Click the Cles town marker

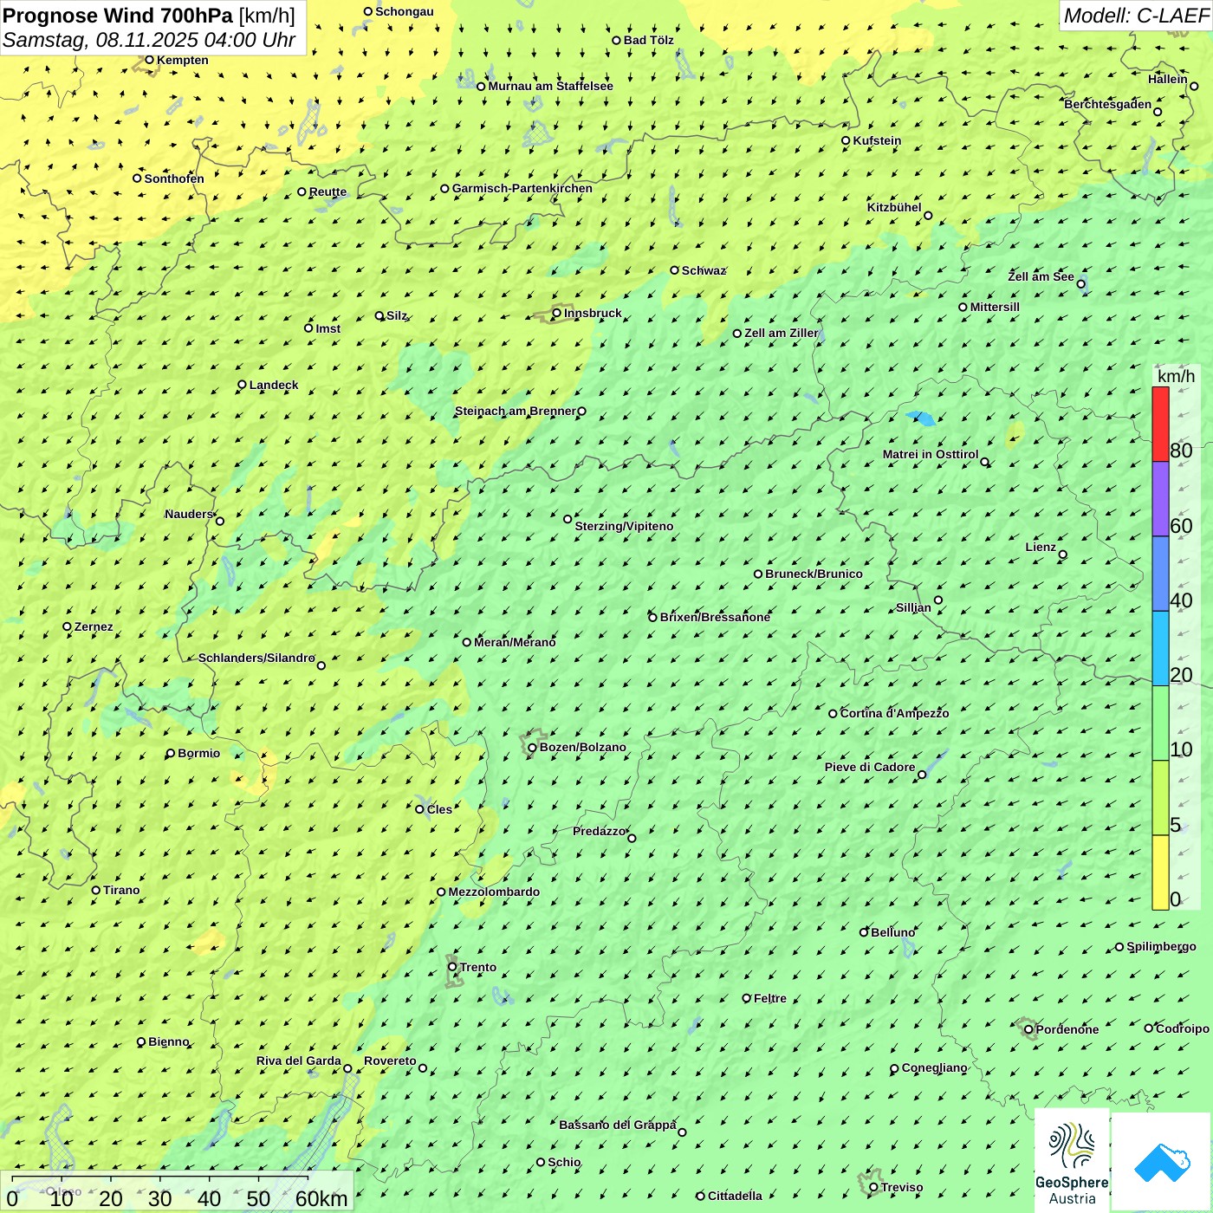pos(419,809)
